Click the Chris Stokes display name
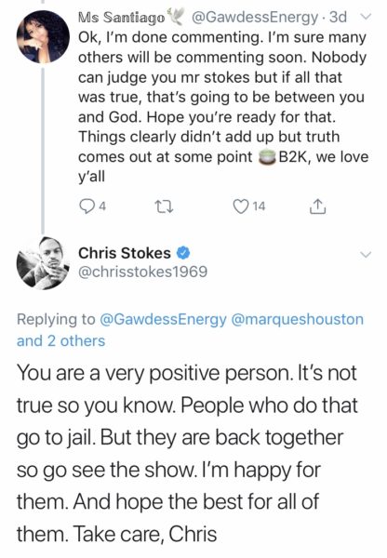Screen dimensions: 387x558 click(125, 253)
